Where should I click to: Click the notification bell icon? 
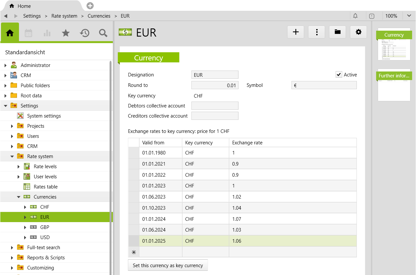(x=355, y=16)
